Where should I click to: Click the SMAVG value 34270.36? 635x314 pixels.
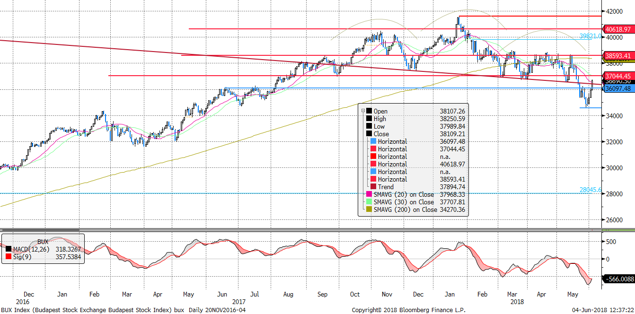pyautogui.click(x=453, y=209)
